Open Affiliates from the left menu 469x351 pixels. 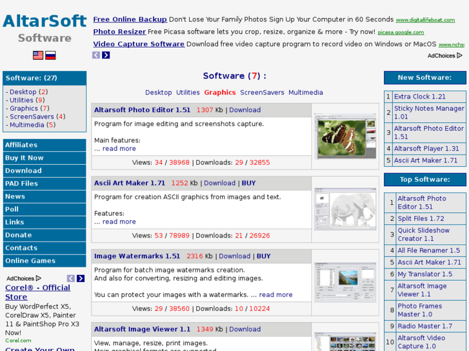pyautogui.click(x=45, y=145)
